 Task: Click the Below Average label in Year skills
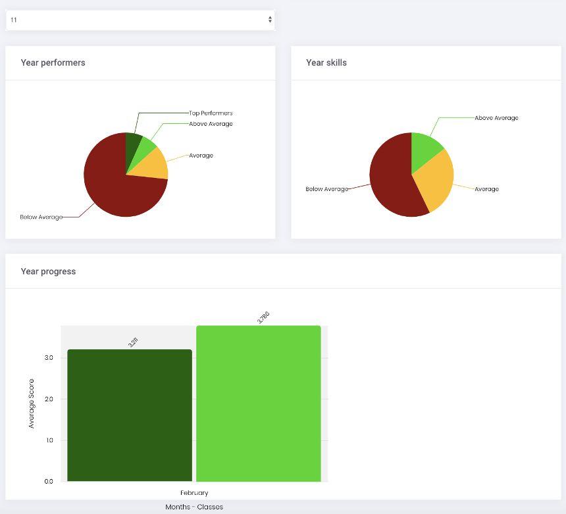327,189
